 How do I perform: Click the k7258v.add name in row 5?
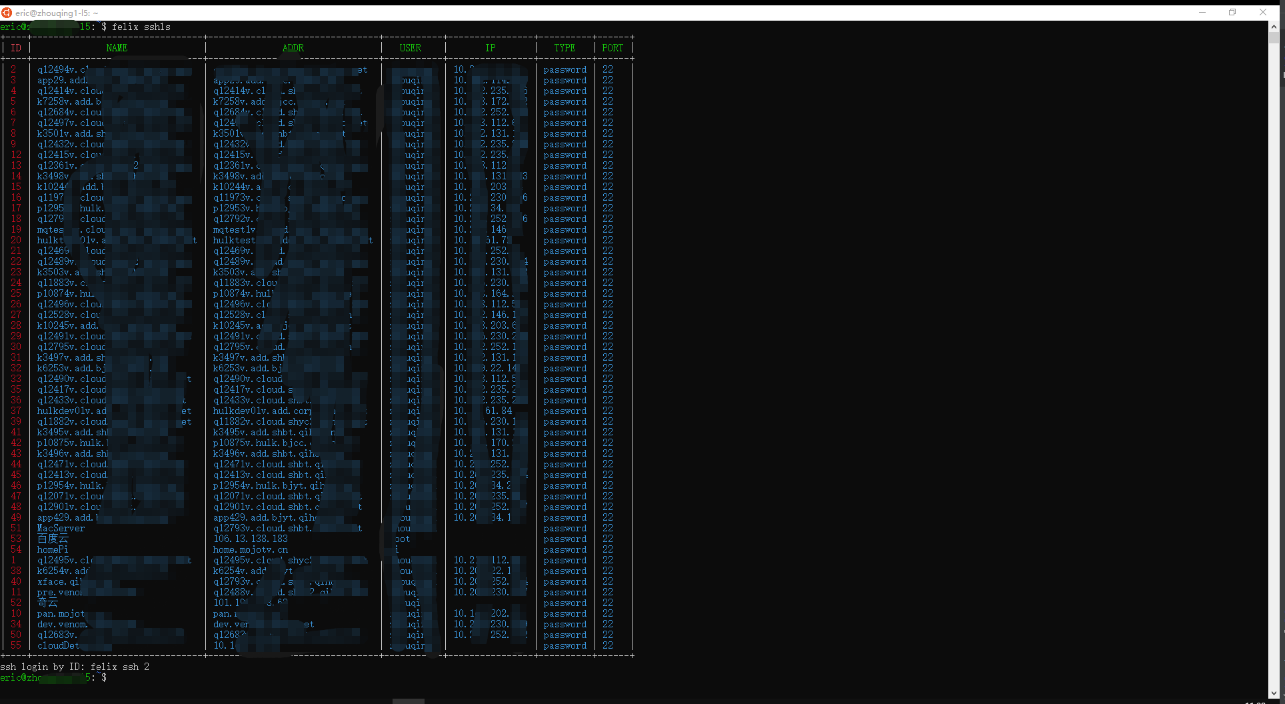(x=69, y=101)
